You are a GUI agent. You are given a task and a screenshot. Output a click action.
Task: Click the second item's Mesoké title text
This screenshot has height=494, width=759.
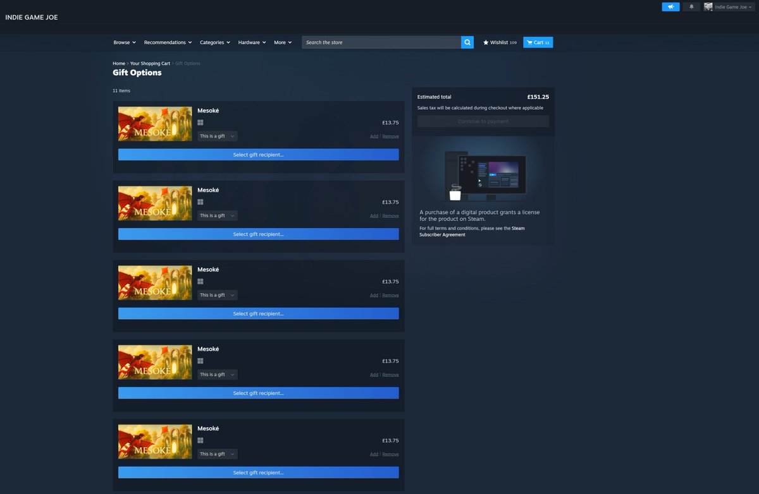tap(208, 190)
